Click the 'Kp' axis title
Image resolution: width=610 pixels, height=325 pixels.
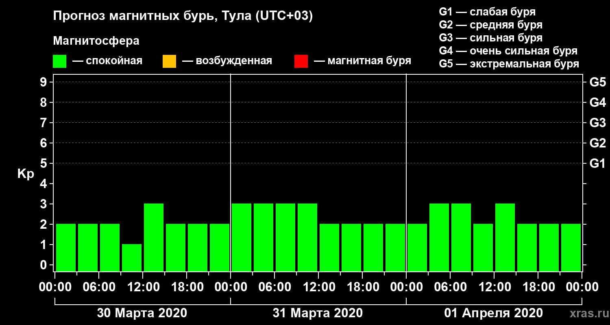26,174
